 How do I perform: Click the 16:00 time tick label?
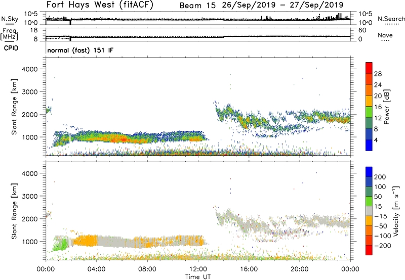click(x=249, y=269)
